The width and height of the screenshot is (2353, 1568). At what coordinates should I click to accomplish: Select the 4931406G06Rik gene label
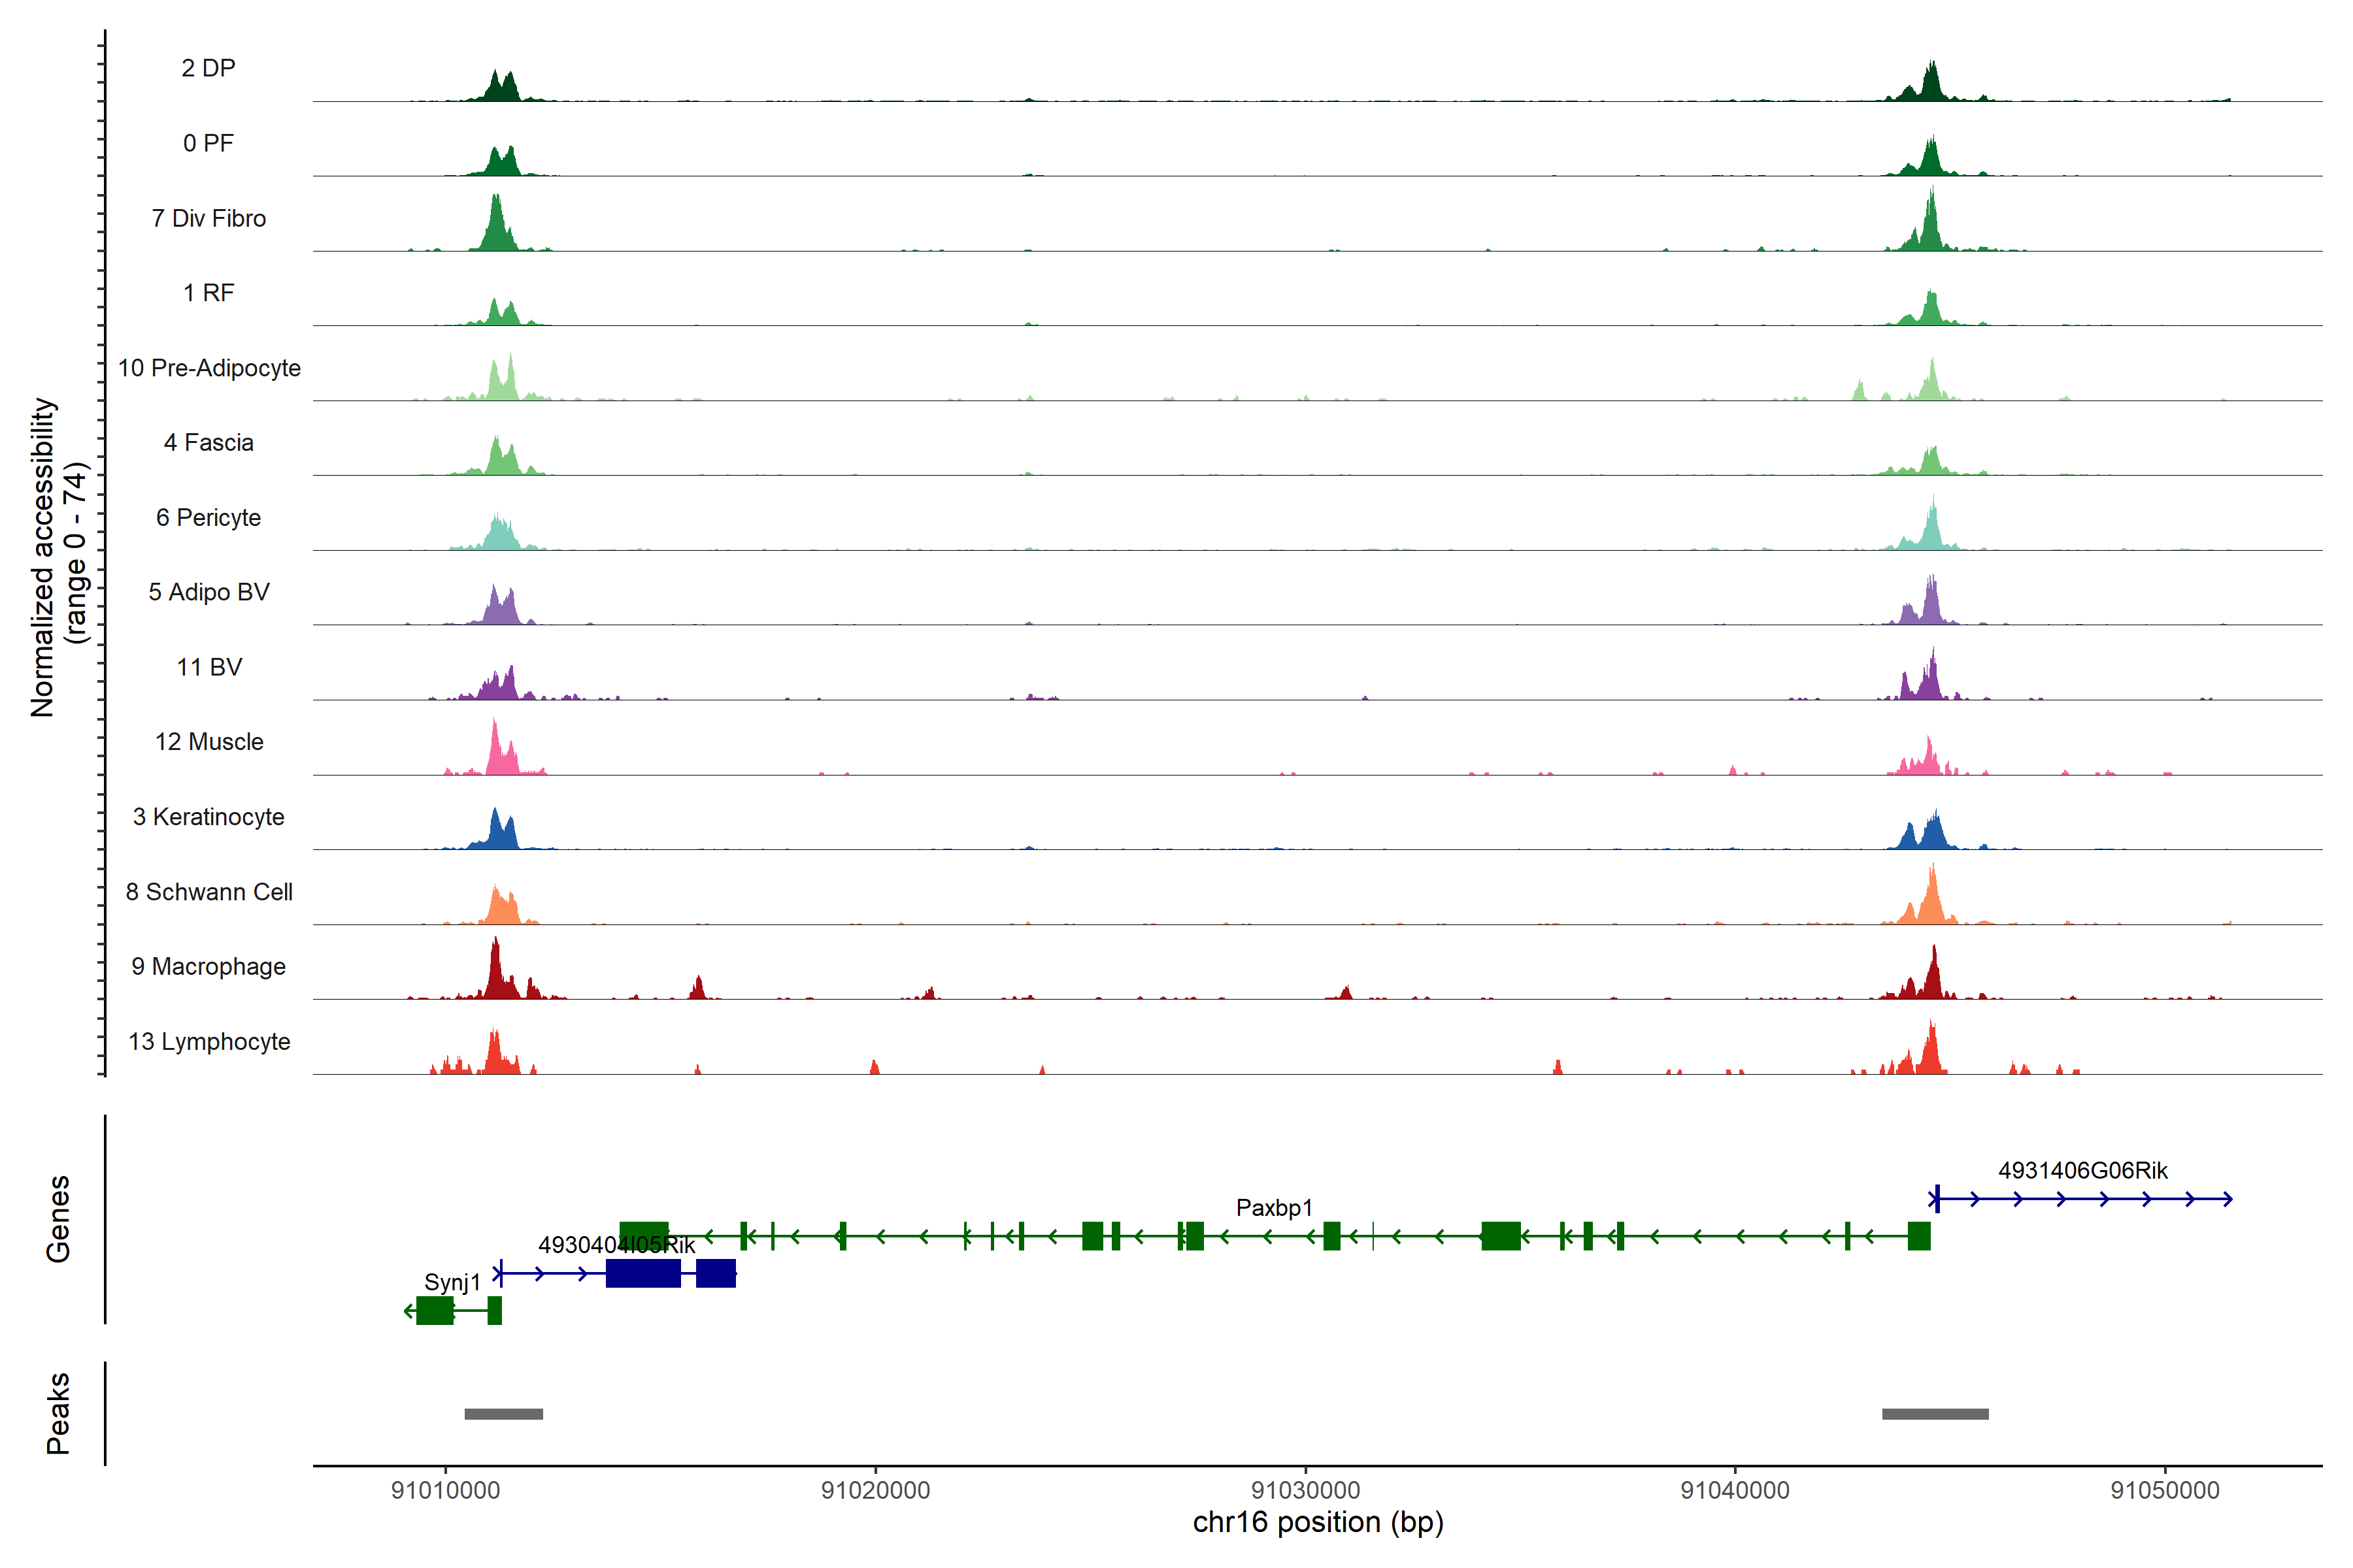[2082, 1170]
